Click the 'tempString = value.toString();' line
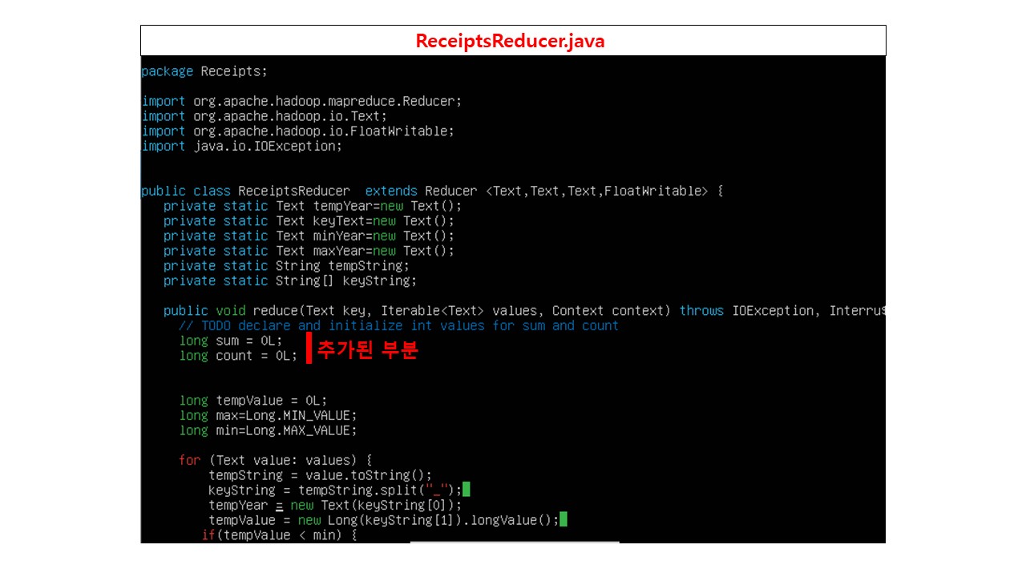 (321, 475)
